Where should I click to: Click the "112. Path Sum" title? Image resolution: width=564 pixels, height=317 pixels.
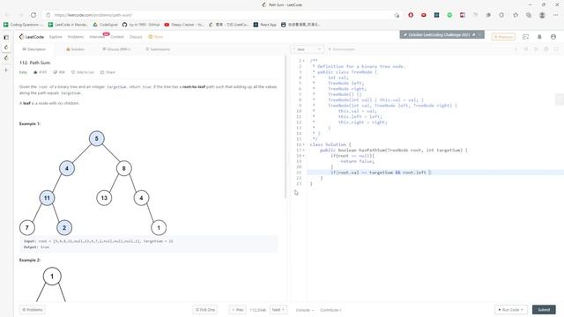tap(35, 63)
